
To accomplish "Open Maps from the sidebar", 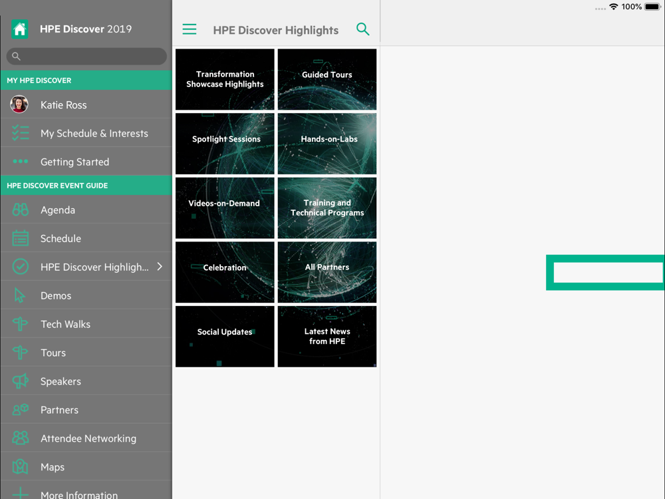I will 86,467.
